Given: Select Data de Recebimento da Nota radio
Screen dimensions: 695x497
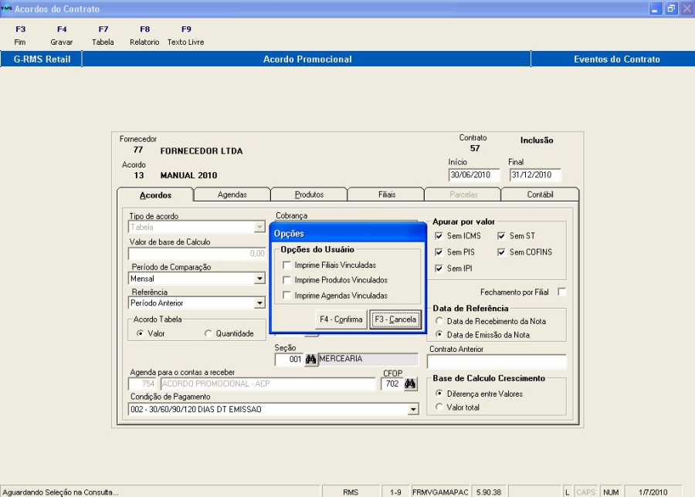Looking at the screenshot, I should [439, 321].
